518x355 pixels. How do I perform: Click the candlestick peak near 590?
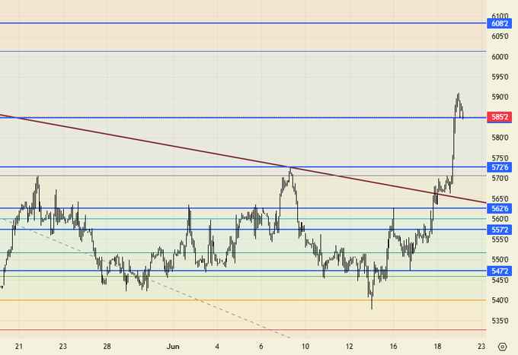point(458,94)
